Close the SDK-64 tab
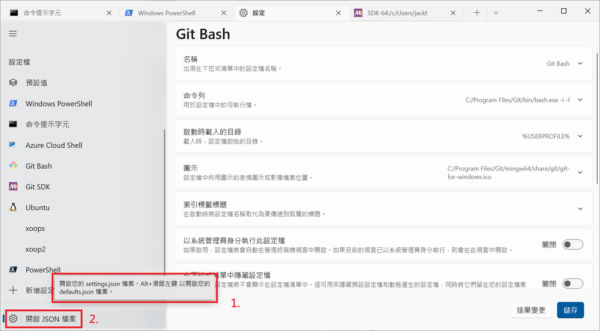Viewport: 600px width, 331px height. [453, 13]
